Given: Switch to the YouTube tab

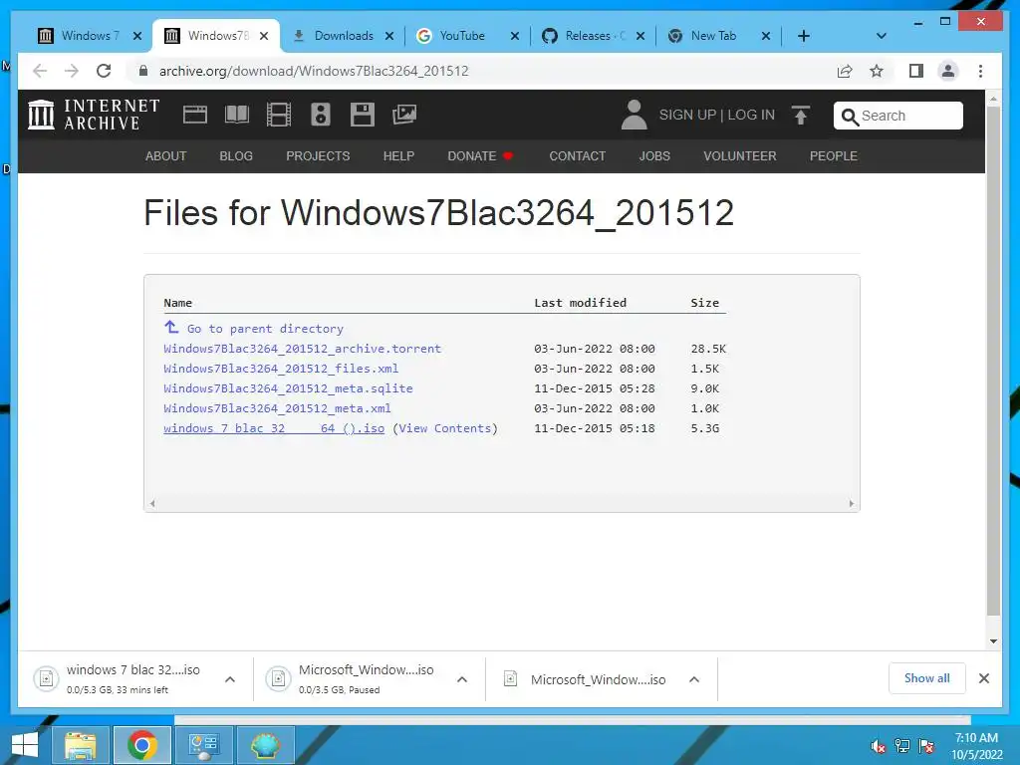Looking at the screenshot, I should (x=459, y=36).
